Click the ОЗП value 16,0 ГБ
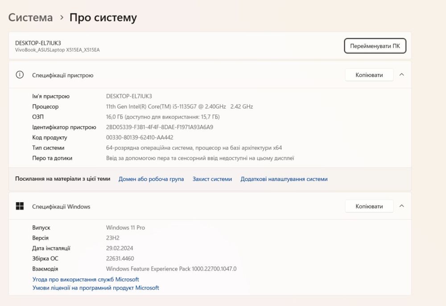 pos(163,117)
